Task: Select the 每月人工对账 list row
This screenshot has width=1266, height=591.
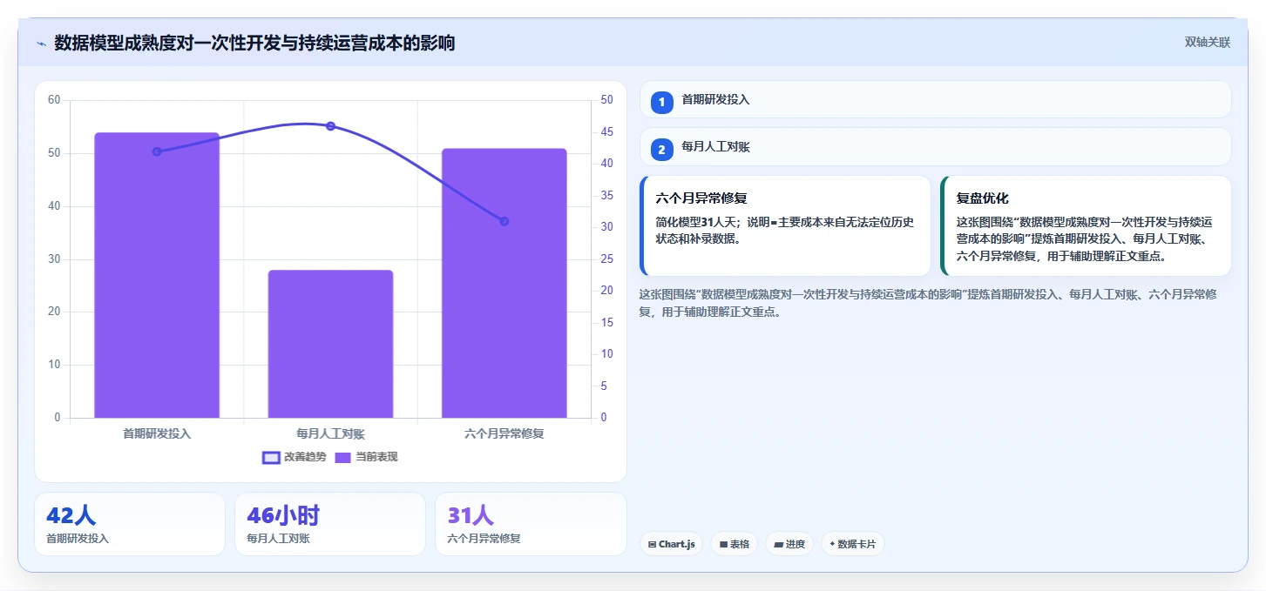Action: click(935, 147)
